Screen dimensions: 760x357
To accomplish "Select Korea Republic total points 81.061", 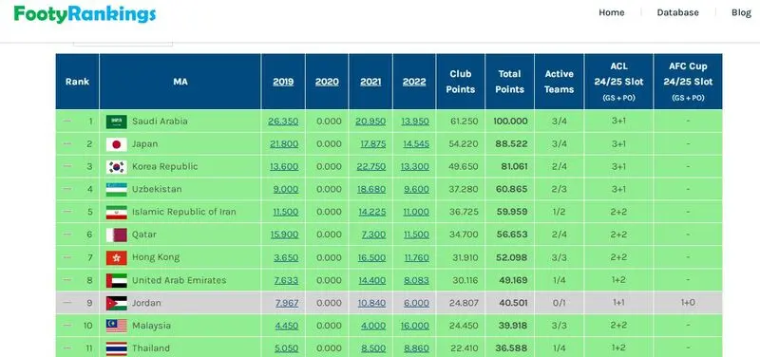I will 514,166.
